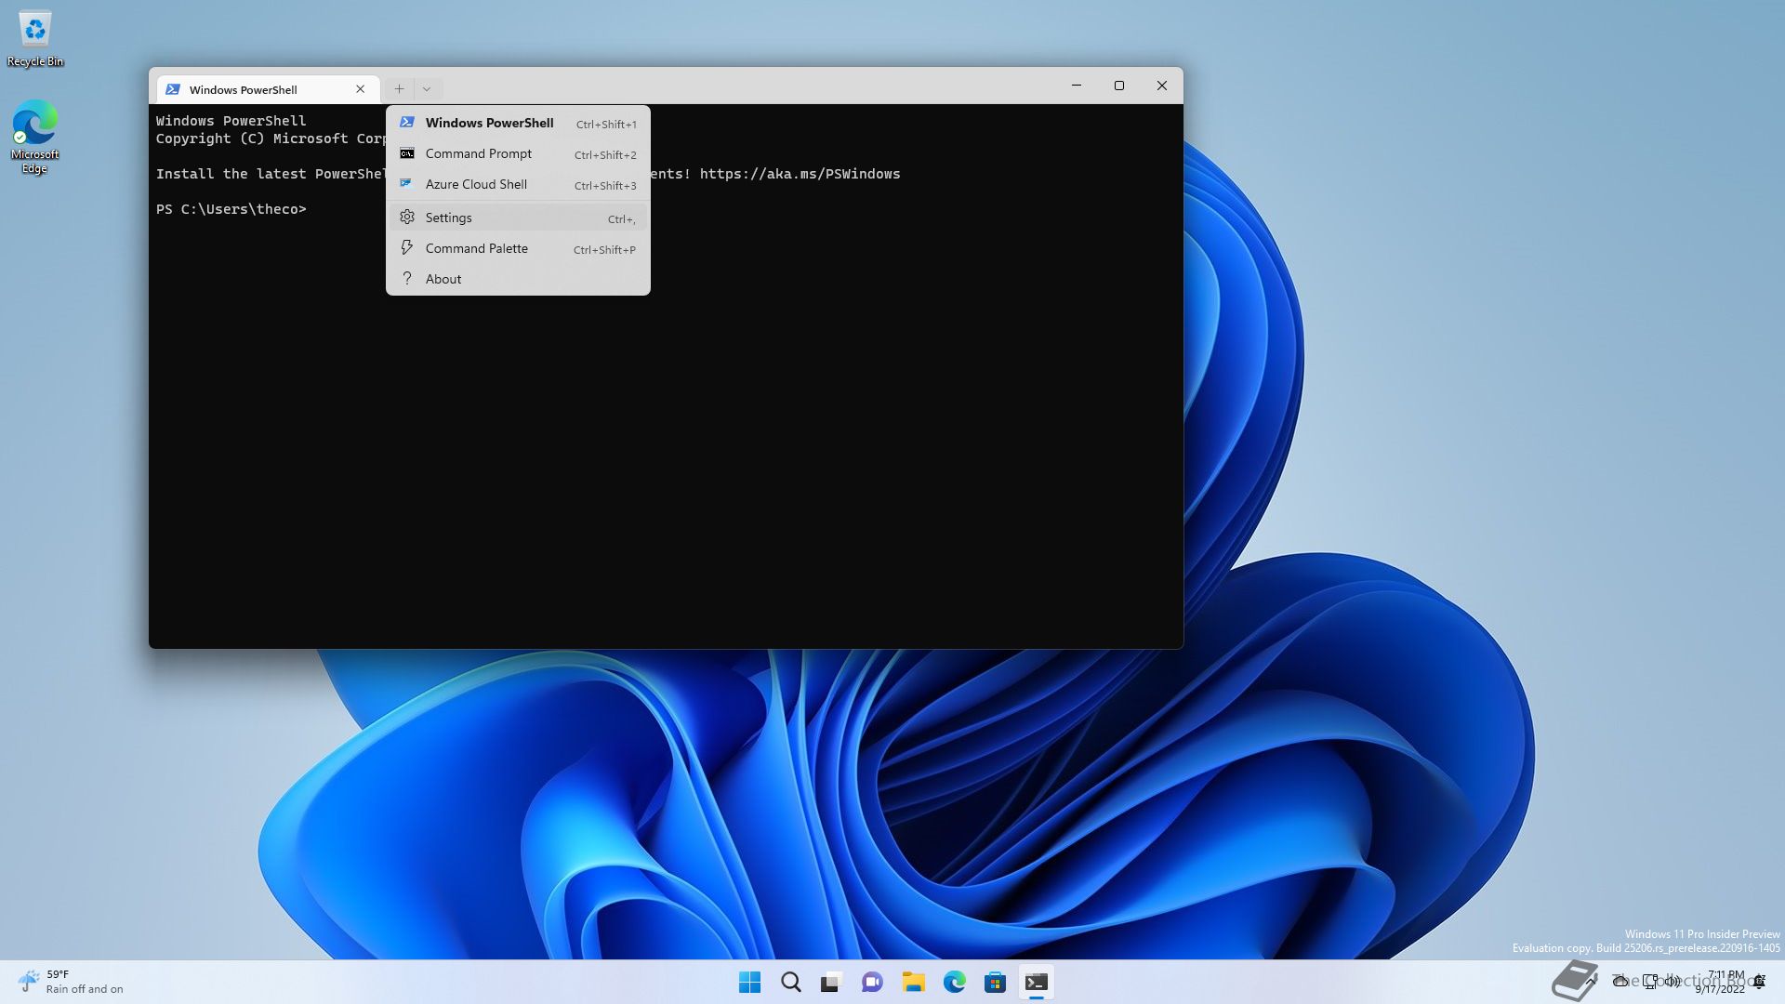The height and width of the screenshot is (1004, 1785).
Task: Launch Microsoft Edge from taskbar
Action: coord(954,982)
